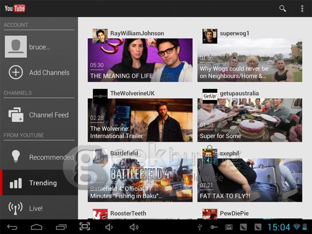Open PewDiePie channel name
Viewport: 312px width, 234px height.
(234, 213)
